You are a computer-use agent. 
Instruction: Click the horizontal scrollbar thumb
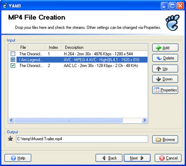click(69, 120)
